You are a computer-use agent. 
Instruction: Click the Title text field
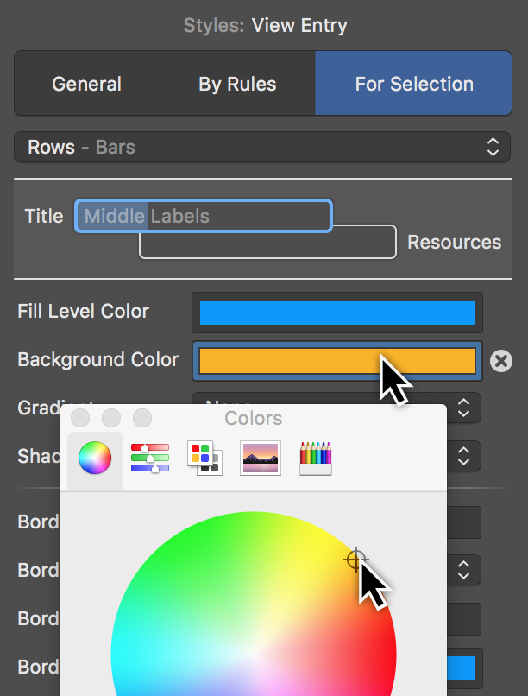click(x=203, y=216)
